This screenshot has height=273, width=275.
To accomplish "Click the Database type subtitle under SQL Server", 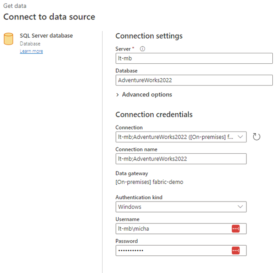I will coord(30,44).
